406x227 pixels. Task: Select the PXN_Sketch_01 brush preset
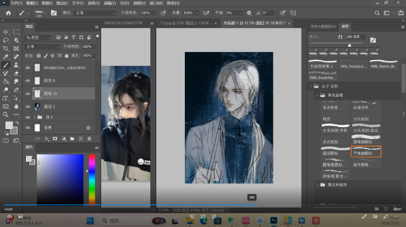(383, 64)
